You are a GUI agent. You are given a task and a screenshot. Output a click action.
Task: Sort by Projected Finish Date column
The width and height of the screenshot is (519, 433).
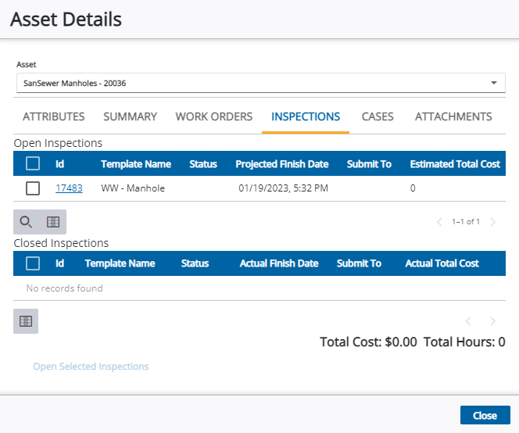click(281, 164)
